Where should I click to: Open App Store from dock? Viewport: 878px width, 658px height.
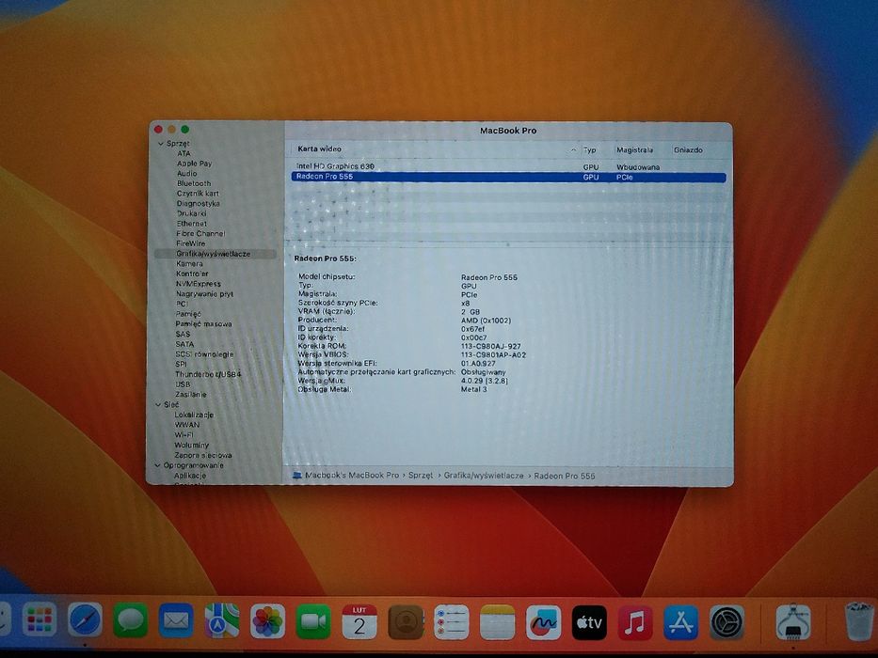pos(681,622)
